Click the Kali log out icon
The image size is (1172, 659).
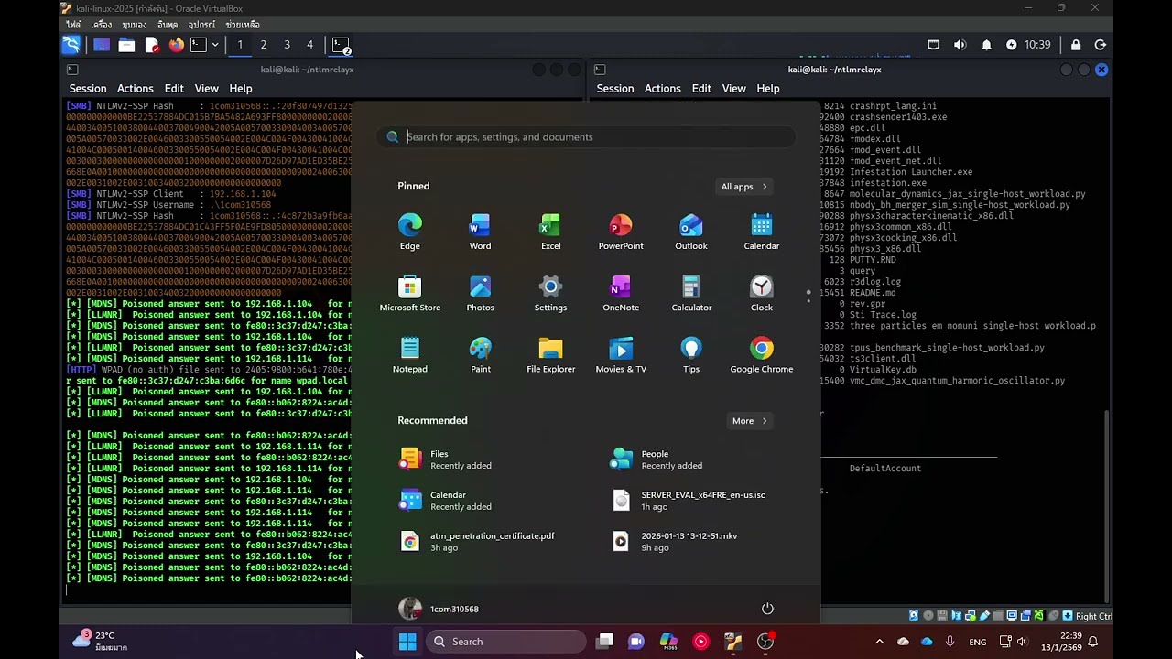click(x=1101, y=44)
